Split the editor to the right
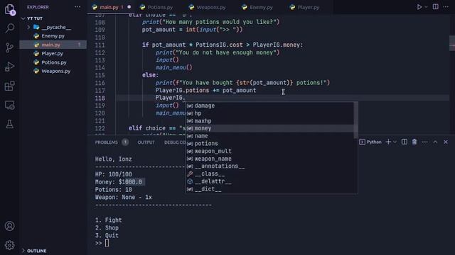 [x=436, y=6]
